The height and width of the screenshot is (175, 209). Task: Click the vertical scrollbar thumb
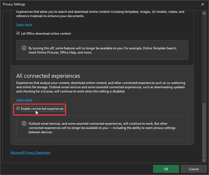(x=204, y=131)
